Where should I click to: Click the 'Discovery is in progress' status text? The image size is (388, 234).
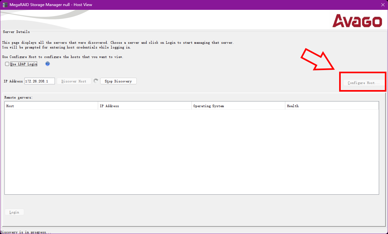25,232
